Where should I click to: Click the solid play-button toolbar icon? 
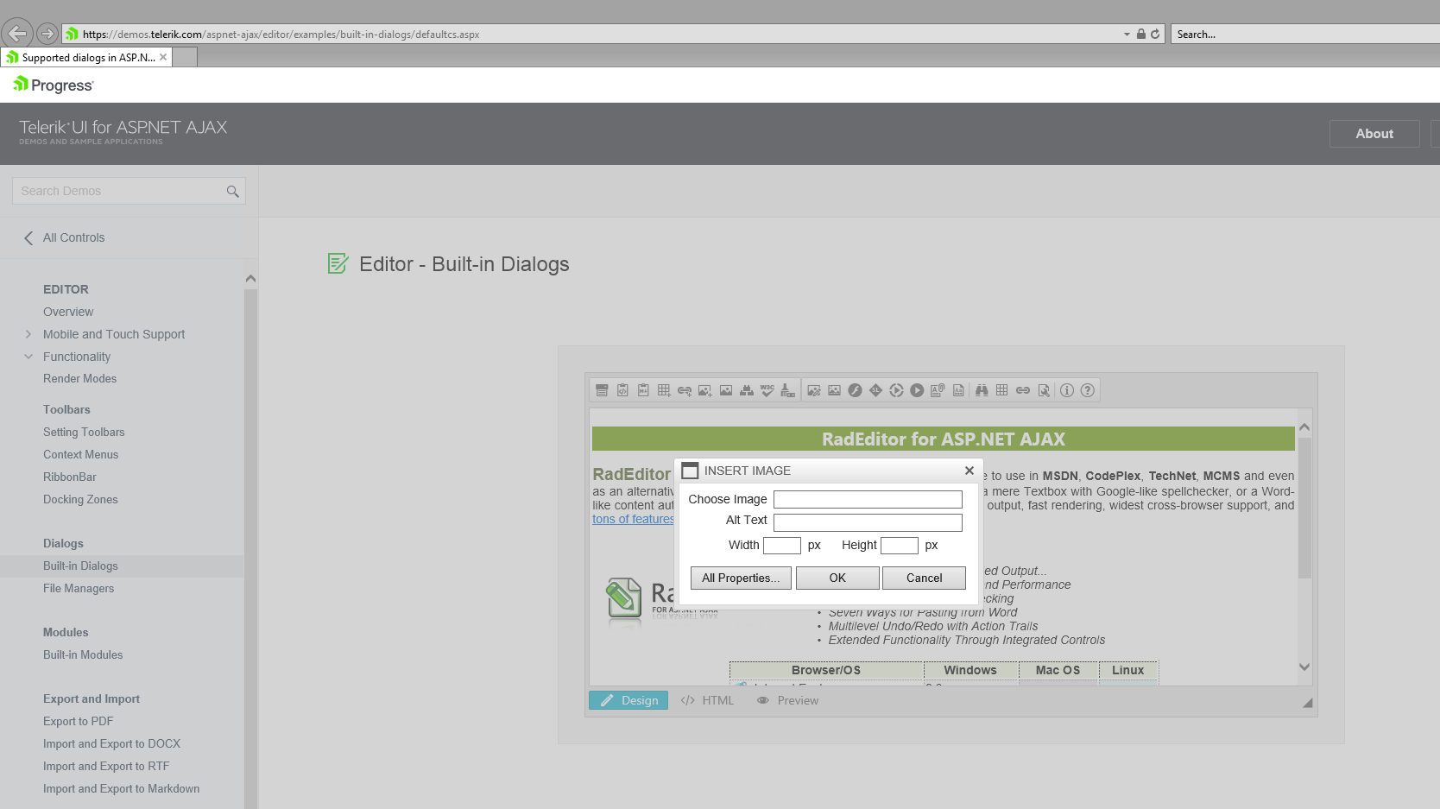coord(918,390)
